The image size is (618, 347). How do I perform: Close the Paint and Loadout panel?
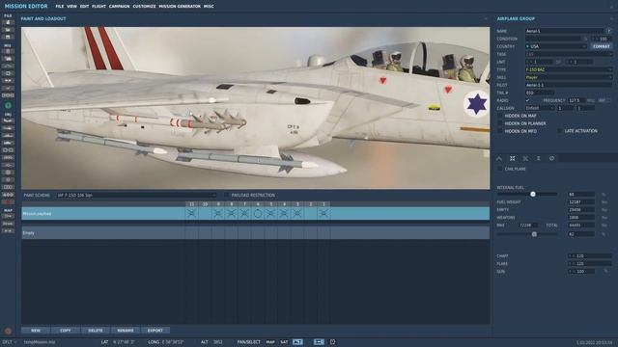tap(486, 18)
